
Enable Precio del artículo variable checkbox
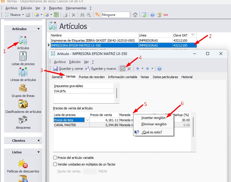(55, 157)
